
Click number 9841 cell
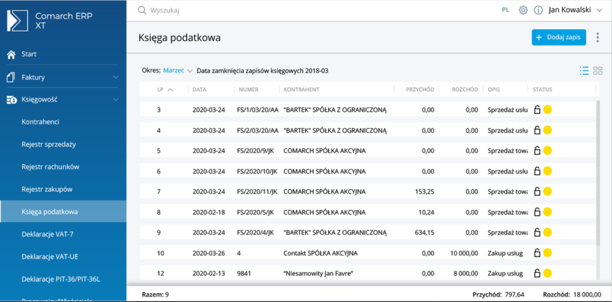(243, 273)
